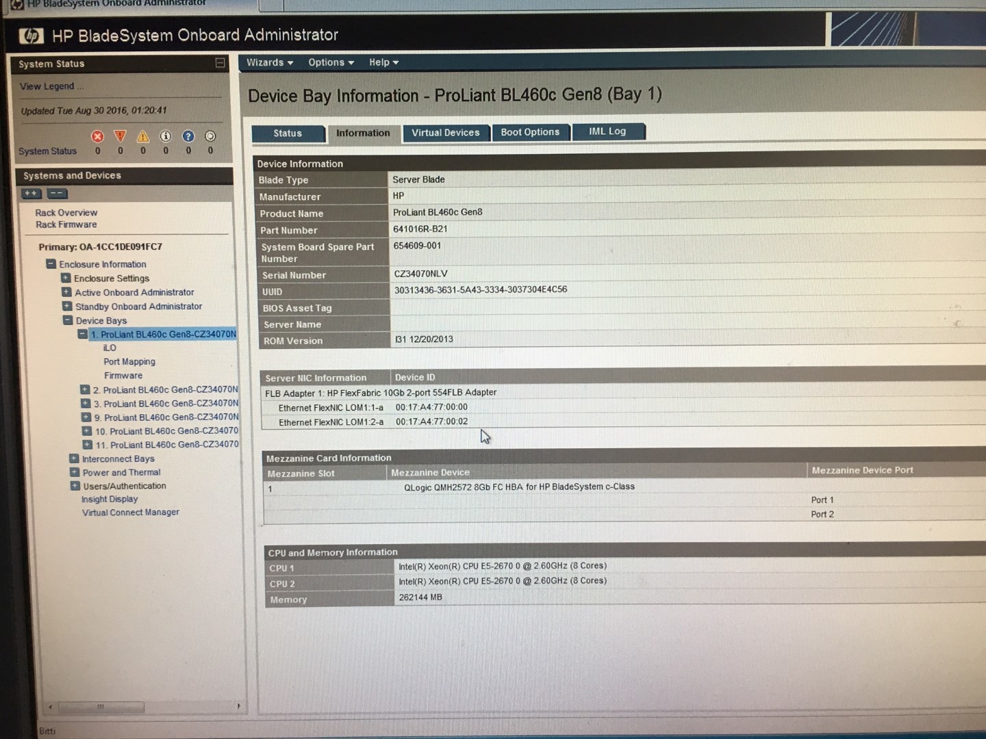Go to the Boot Options tab
Image resolution: width=986 pixels, height=739 pixels.
tap(530, 132)
